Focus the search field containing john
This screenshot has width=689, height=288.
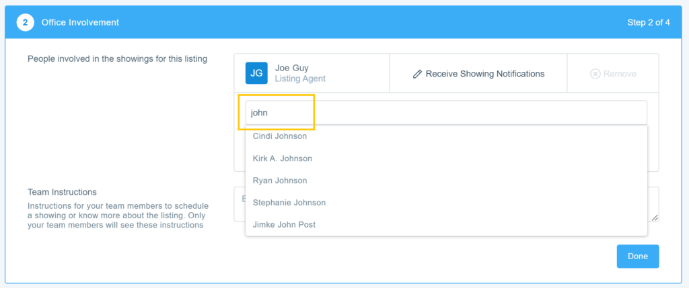pyautogui.click(x=445, y=113)
